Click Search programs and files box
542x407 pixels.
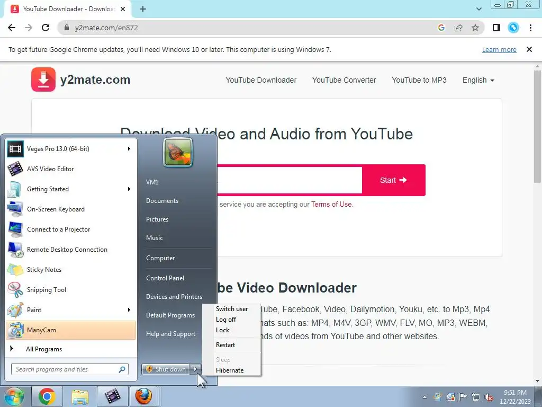69,369
